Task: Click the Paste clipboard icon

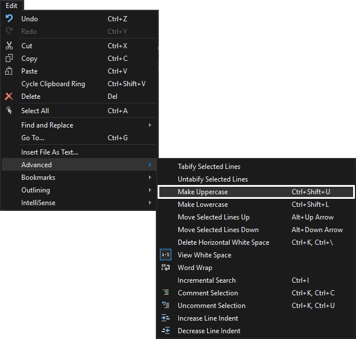Action: 9,71
